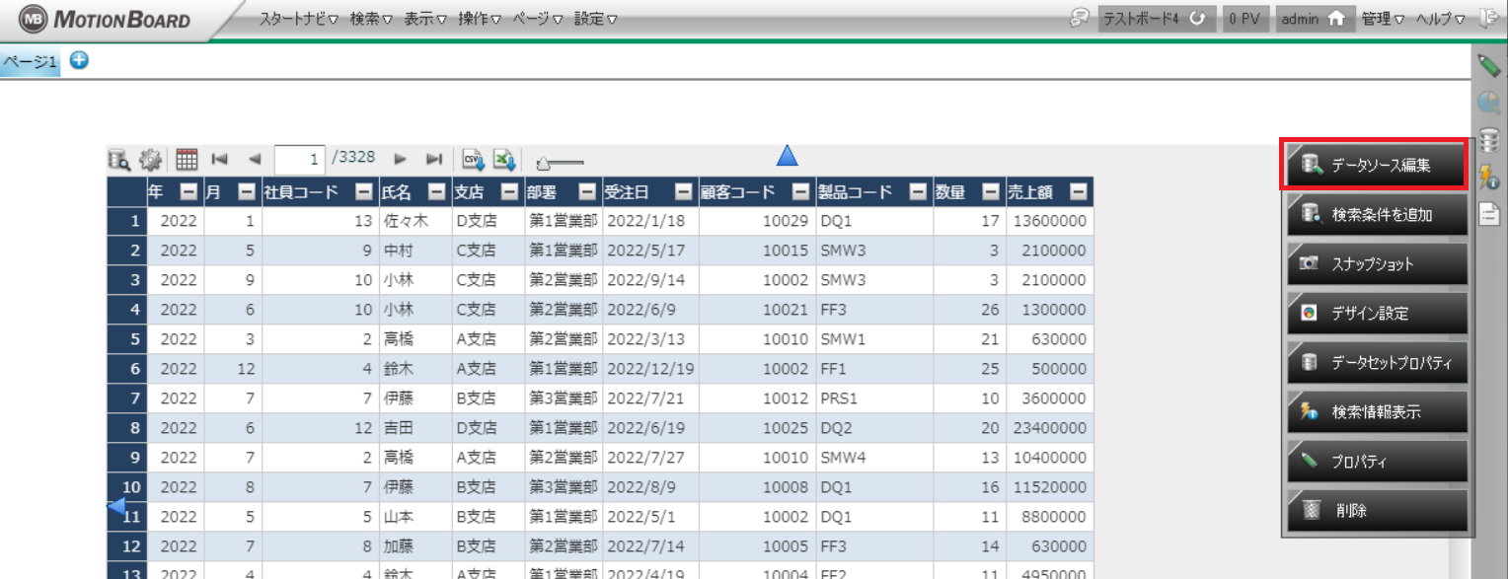
Task: Click the 吉田 name cell
Action: tap(415, 429)
